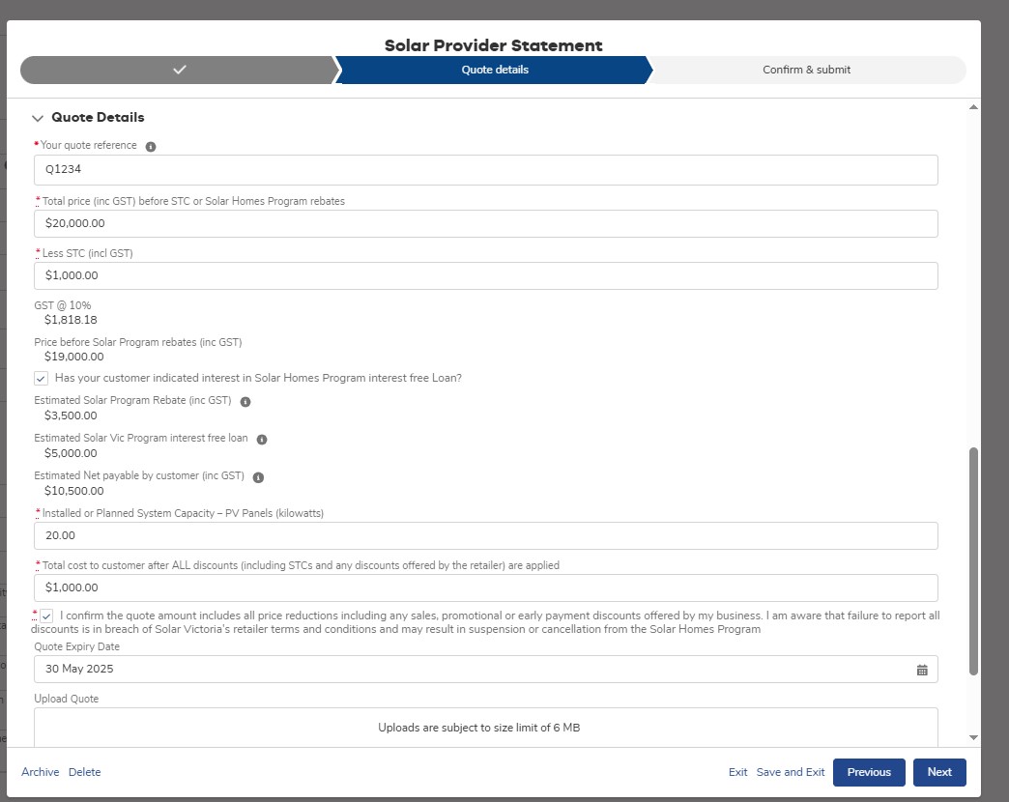Go to the Confirm & submit step
Viewport: 1009px width, 802px height.
[806, 70]
